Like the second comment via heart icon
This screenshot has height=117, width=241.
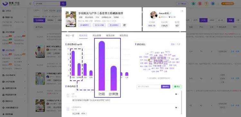(176, 108)
